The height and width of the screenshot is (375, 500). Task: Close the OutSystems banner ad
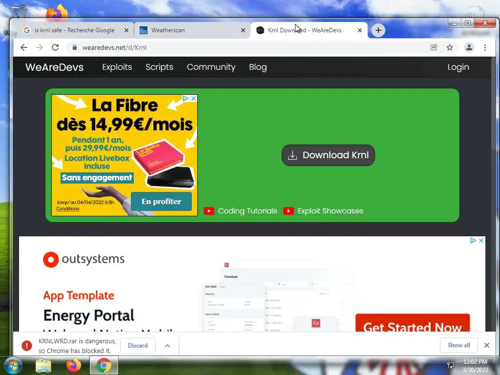coord(481,240)
